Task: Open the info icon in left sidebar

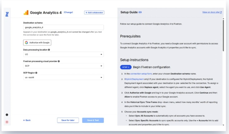Action: pos(7,115)
